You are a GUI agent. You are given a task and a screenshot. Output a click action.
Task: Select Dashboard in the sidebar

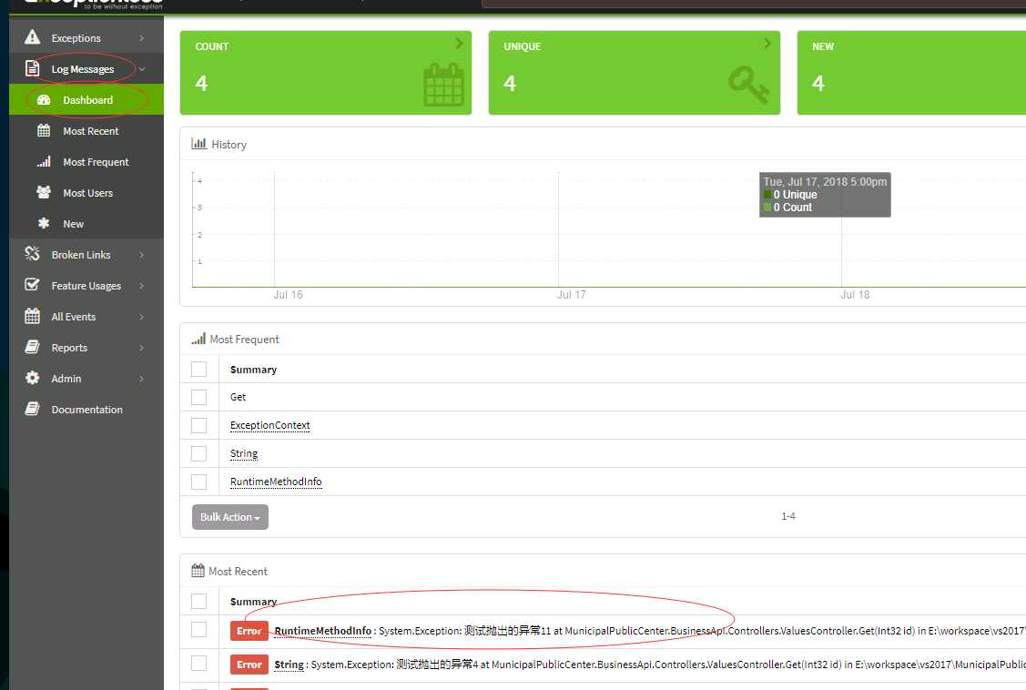pos(86,99)
